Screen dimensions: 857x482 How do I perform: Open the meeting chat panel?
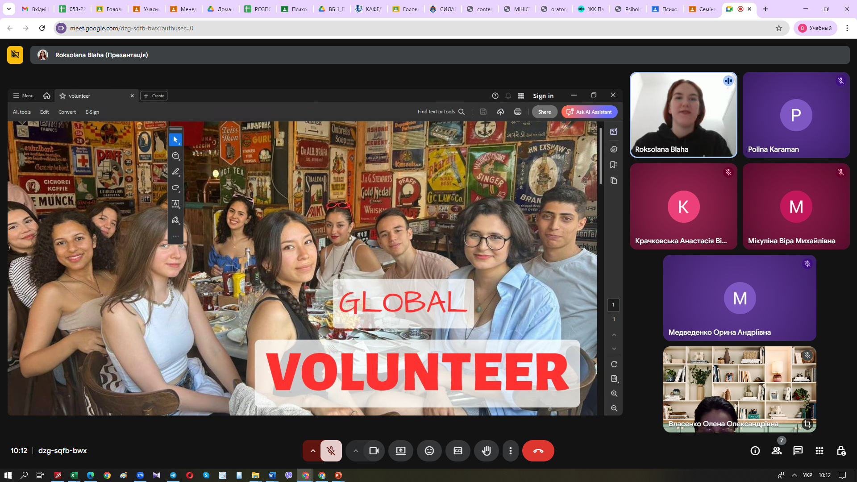click(x=798, y=451)
